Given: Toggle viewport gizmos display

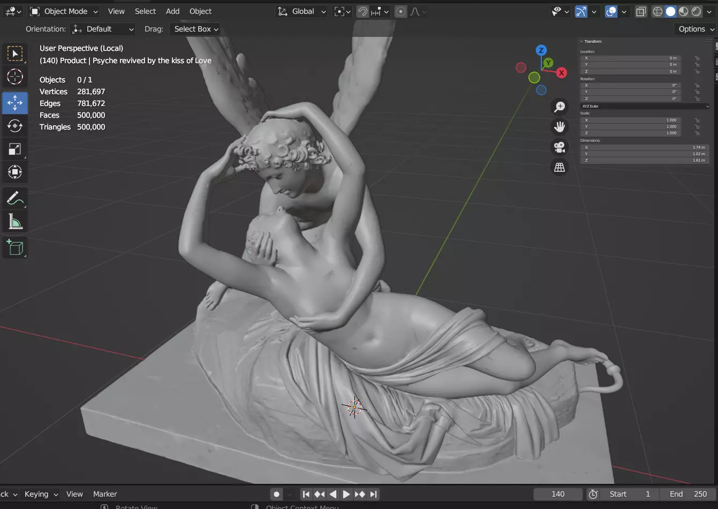Looking at the screenshot, I should 581,11.
